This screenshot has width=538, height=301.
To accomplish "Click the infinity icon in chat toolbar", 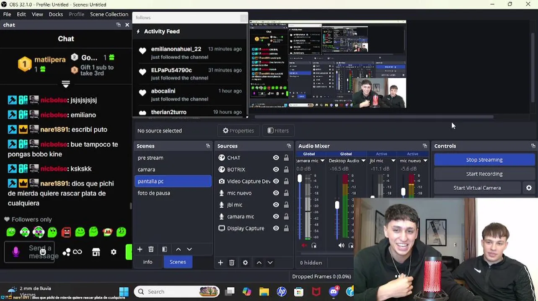I will [78, 252].
